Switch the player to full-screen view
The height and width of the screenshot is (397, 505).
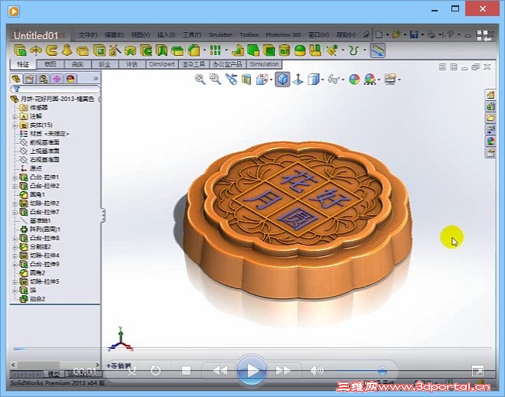click(x=477, y=371)
